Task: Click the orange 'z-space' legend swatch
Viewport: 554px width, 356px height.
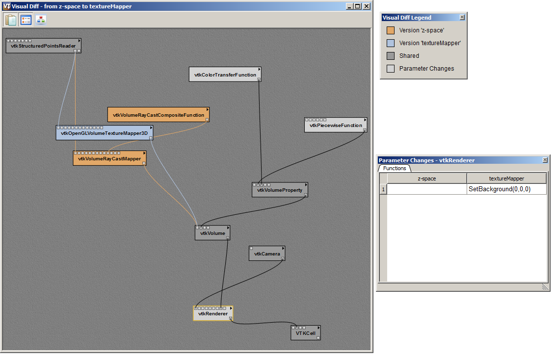Action: (391, 30)
